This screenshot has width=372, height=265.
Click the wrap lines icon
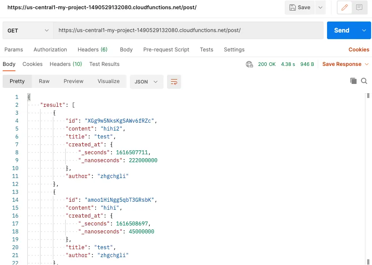click(174, 82)
